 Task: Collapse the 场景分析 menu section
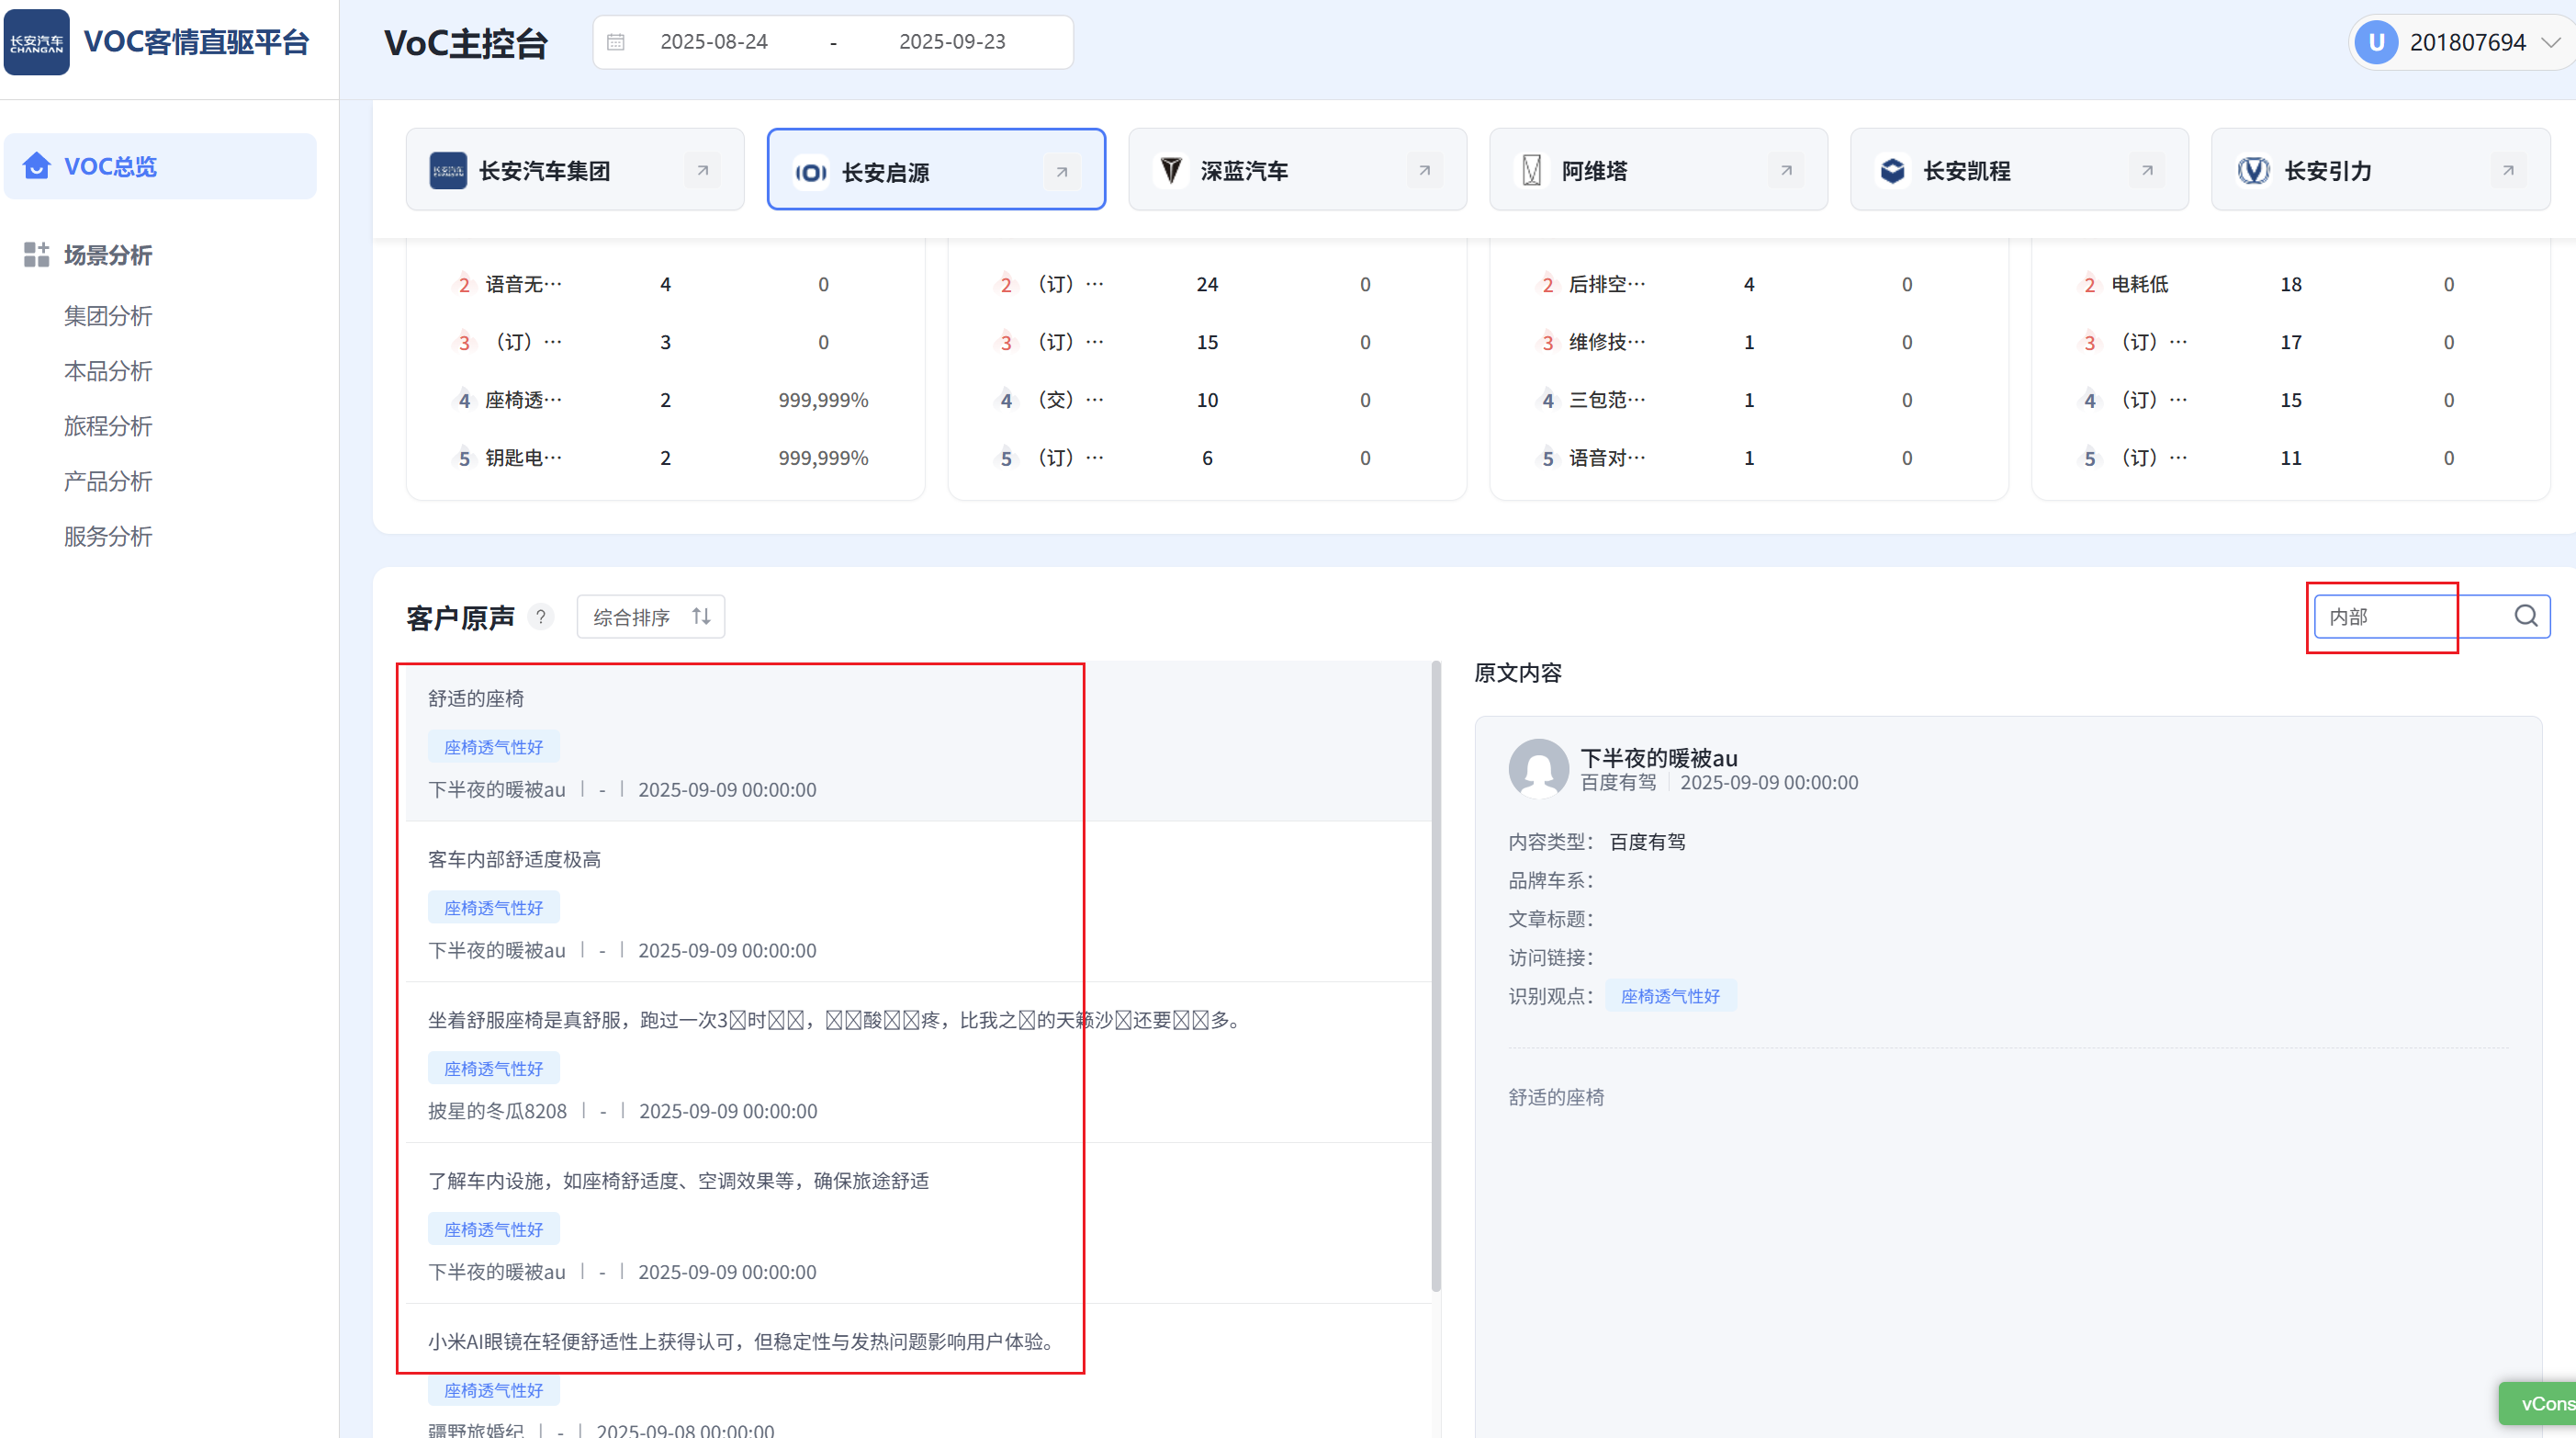point(107,255)
